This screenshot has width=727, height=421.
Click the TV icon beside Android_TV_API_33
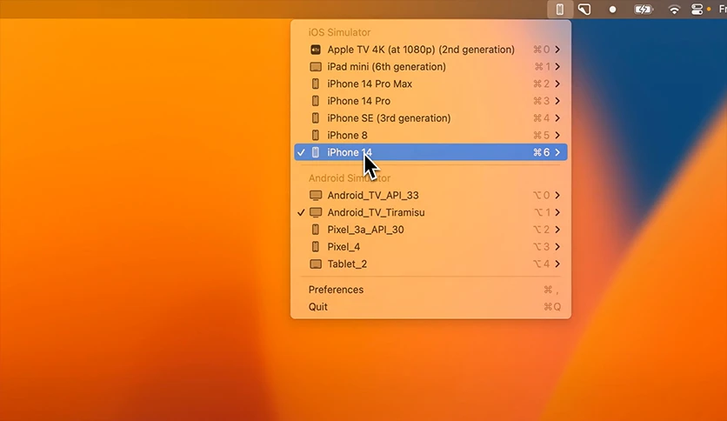tap(316, 195)
